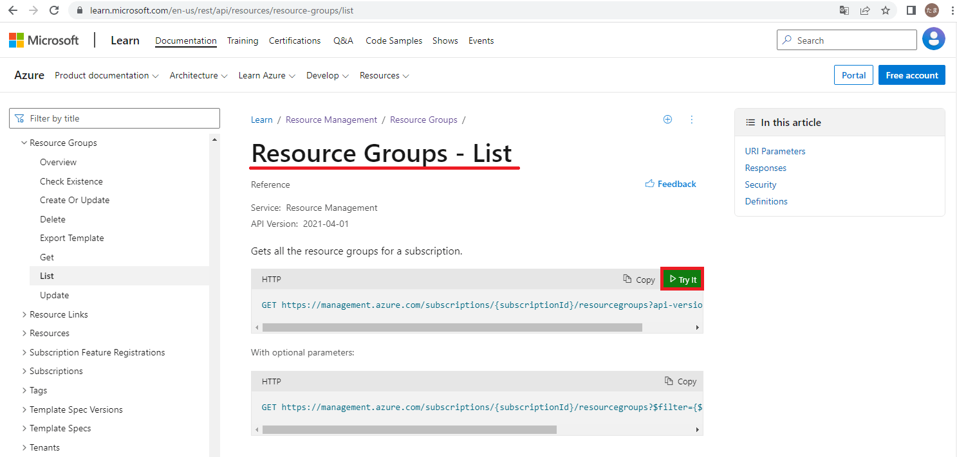The width and height of the screenshot is (957, 457).
Task: Jump to the Responses section
Action: click(766, 168)
